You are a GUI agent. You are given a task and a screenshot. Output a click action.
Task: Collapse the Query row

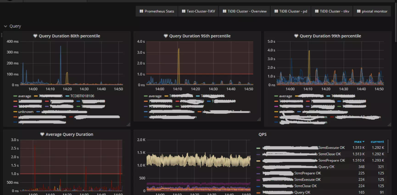point(5,26)
